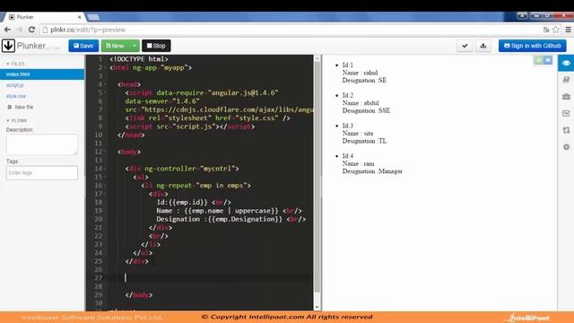
Task: Sign in with Github
Action: click(532, 46)
